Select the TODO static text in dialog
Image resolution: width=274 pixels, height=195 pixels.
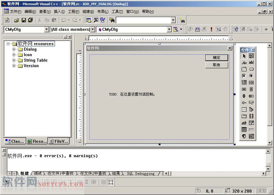132,94
